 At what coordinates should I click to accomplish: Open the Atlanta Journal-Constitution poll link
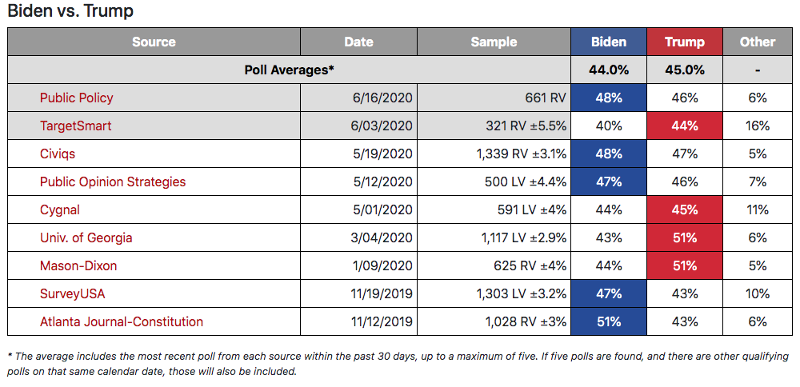[122, 321]
